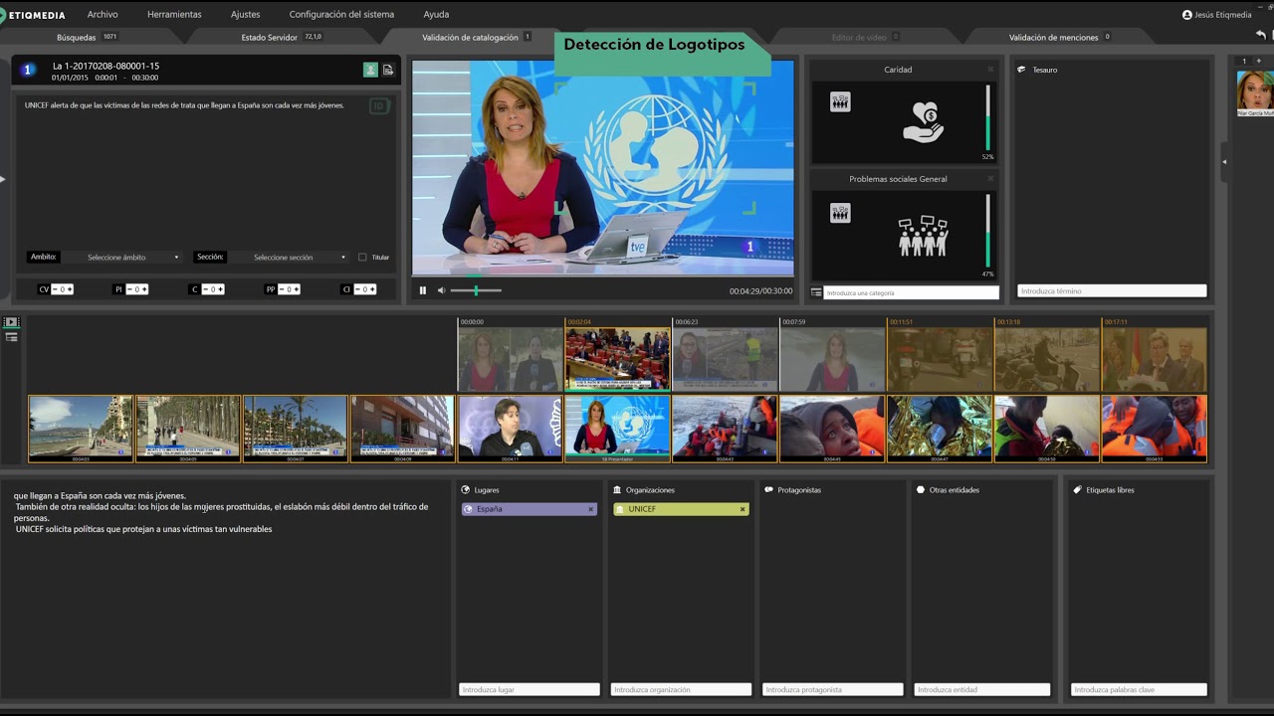Click the Caridad confidence bar at 52%

987,117
